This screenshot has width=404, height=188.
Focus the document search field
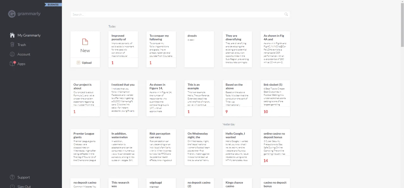click(x=180, y=14)
